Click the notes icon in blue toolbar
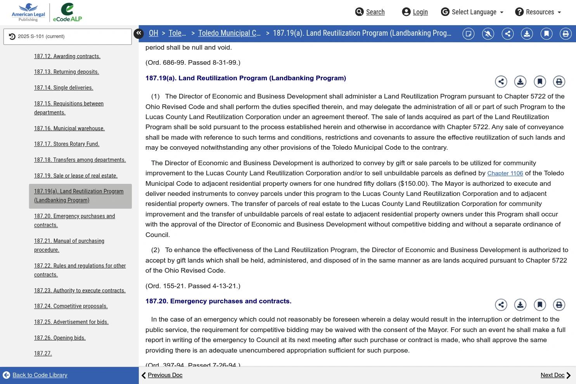 pos(469,34)
